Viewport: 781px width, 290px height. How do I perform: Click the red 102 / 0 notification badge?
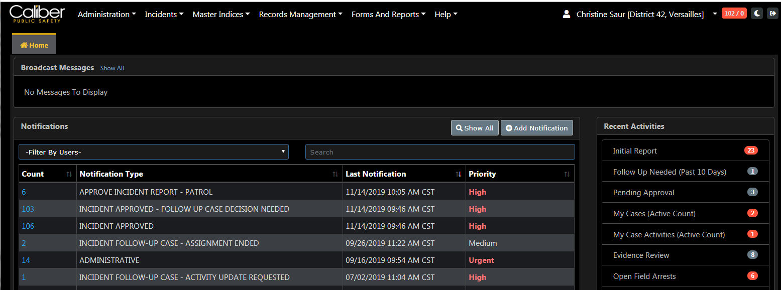coord(734,14)
